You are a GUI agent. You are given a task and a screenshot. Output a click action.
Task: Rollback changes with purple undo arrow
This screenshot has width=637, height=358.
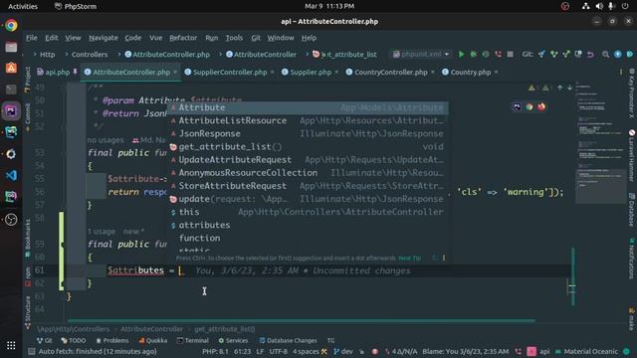pos(590,55)
